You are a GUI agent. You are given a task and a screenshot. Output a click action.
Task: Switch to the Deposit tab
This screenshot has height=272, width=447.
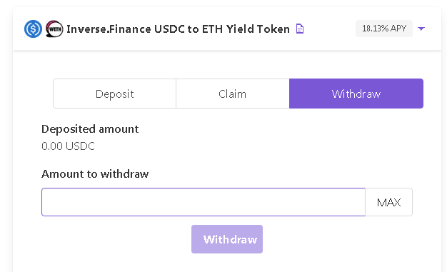tap(114, 94)
